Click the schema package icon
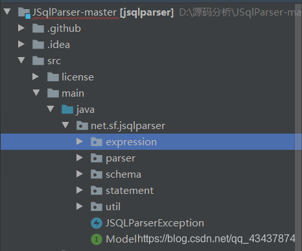302x251 pixels. pos(97,174)
